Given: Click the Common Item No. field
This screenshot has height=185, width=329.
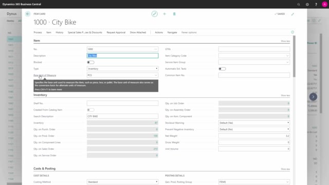Looking at the screenshot, I should tap(254, 75).
